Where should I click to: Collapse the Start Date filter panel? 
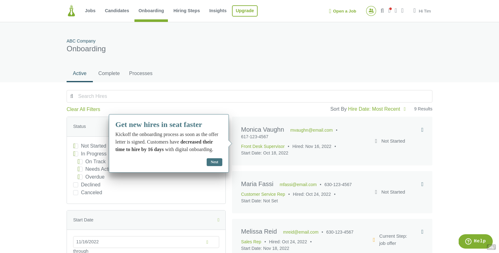[218, 220]
